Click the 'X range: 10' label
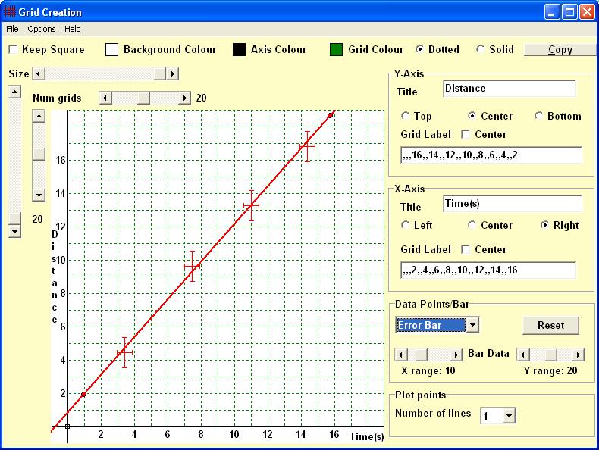Image resolution: width=599 pixels, height=450 pixels. (x=428, y=370)
